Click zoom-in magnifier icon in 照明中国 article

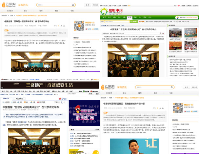[161, 33]
